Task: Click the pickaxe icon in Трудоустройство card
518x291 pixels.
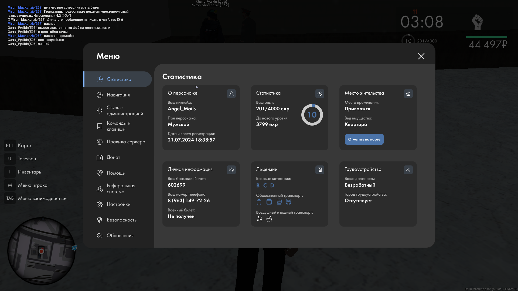Action: [408, 170]
